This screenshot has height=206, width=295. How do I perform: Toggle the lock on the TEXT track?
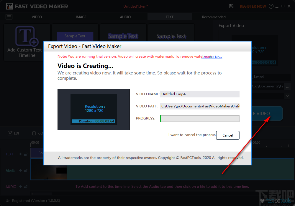(x=26, y=154)
